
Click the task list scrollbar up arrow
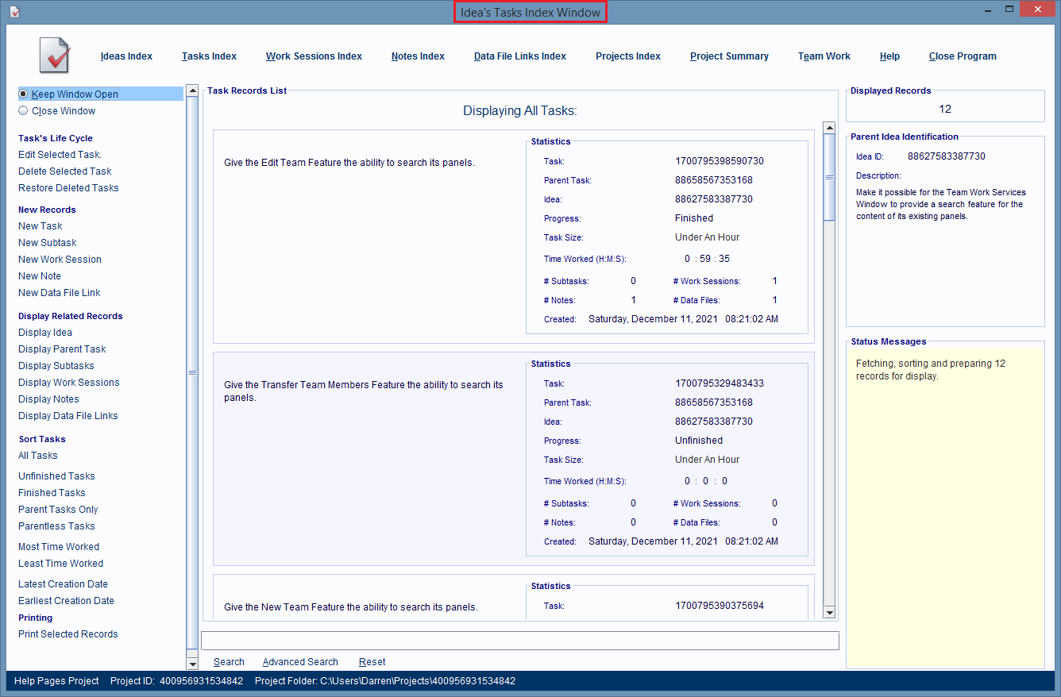click(x=829, y=128)
